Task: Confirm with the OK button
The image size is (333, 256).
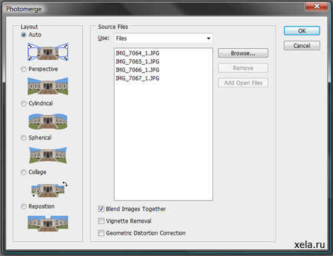Action: (x=302, y=31)
